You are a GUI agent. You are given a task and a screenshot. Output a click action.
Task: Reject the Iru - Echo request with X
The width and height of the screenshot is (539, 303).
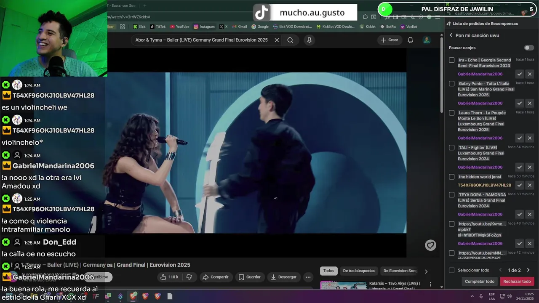(x=530, y=74)
